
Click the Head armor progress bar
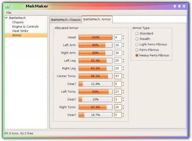95,37
